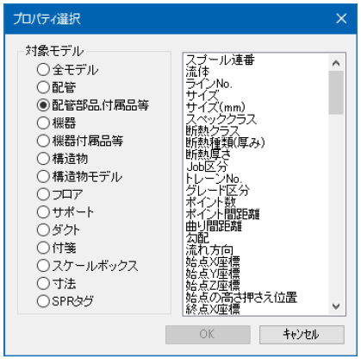This screenshot has width=361, height=359.
Task: Close the プロパティ選択 dialog
Action: [341, 19]
